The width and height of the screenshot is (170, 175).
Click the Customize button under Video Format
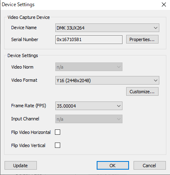point(142,92)
